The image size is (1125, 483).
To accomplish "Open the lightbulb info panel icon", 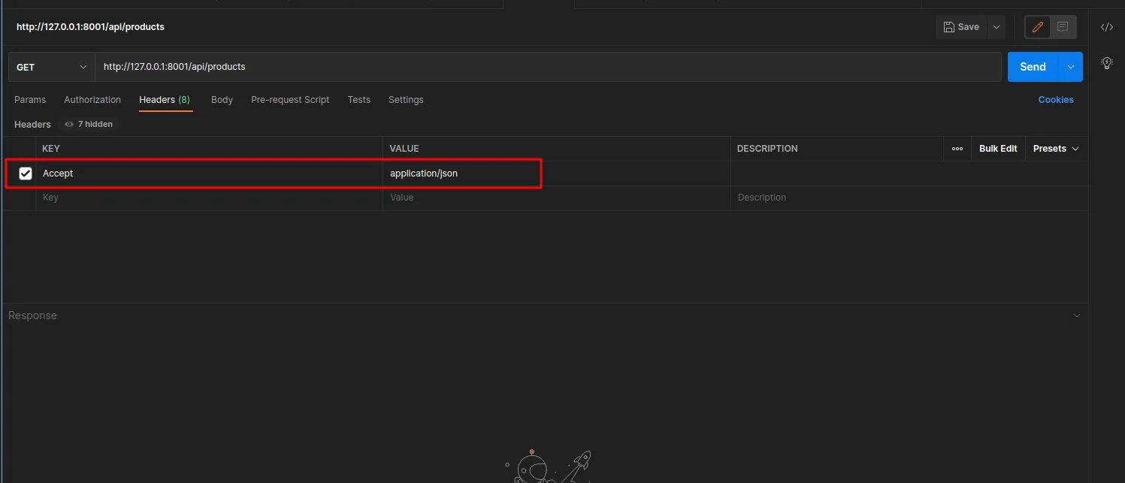I will tap(1106, 63).
